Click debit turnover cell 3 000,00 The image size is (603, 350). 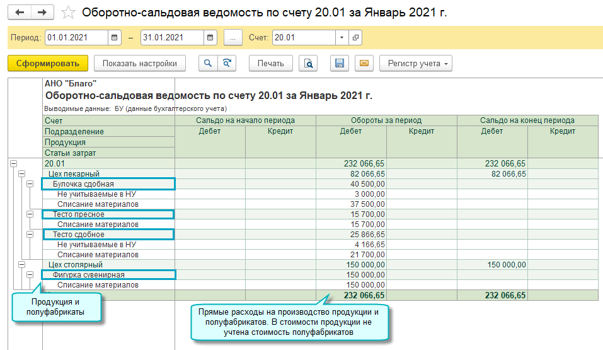tap(351, 194)
